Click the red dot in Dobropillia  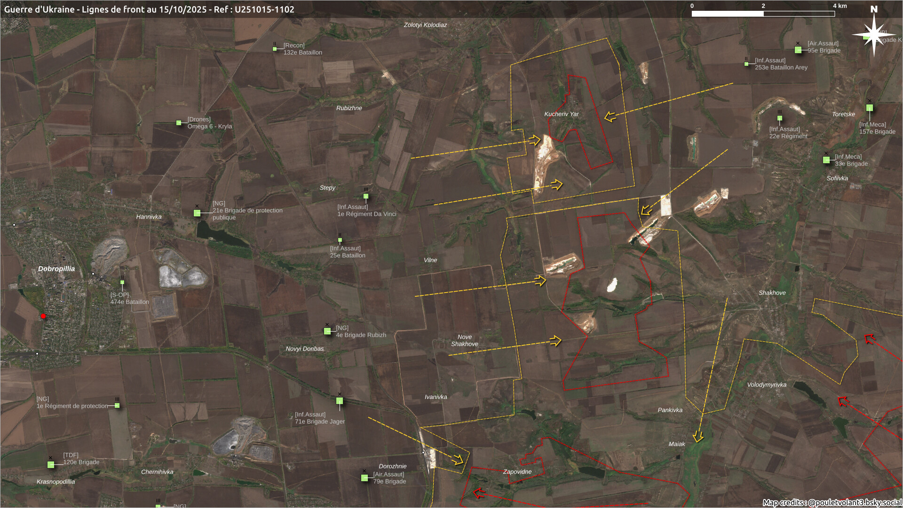[43, 316]
